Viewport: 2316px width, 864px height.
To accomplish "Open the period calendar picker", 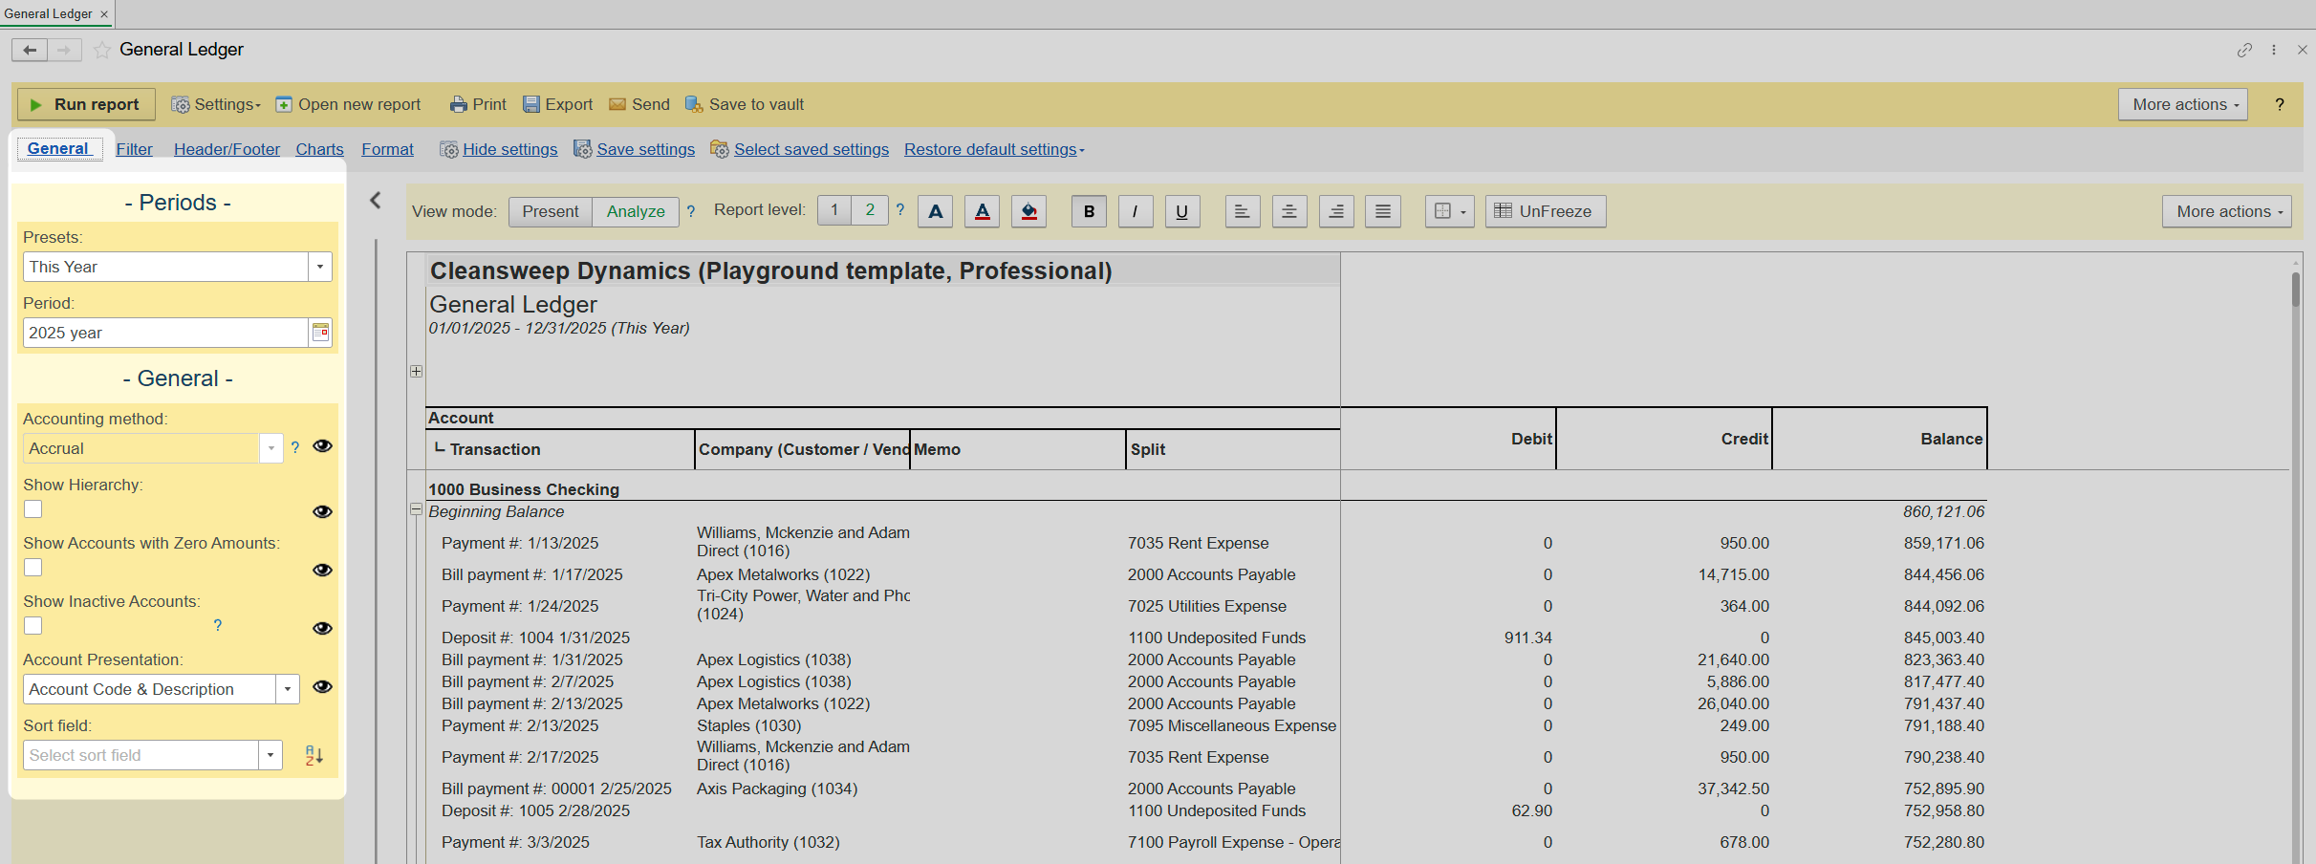I will 320,333.
